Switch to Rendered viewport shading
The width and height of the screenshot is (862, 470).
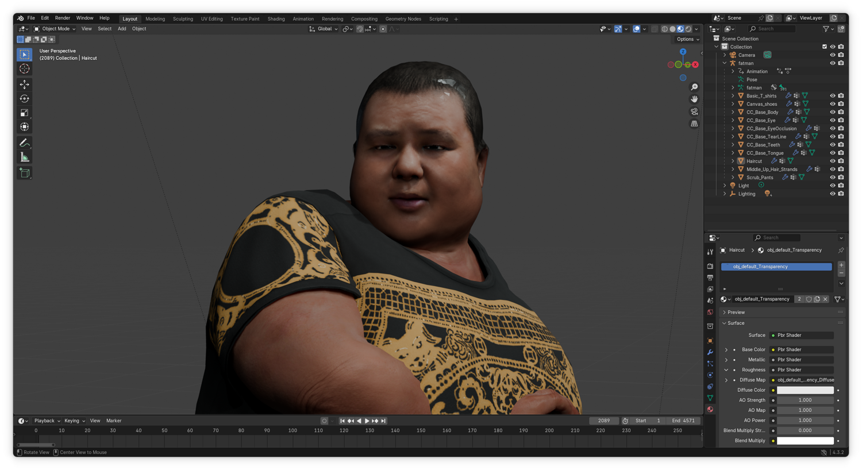pyautogui.click(x=688, y=29)
